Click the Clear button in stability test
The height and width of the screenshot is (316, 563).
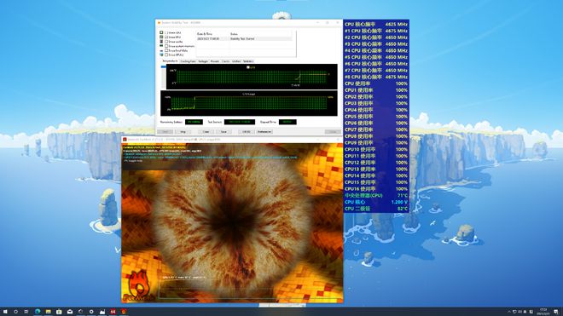206,132
